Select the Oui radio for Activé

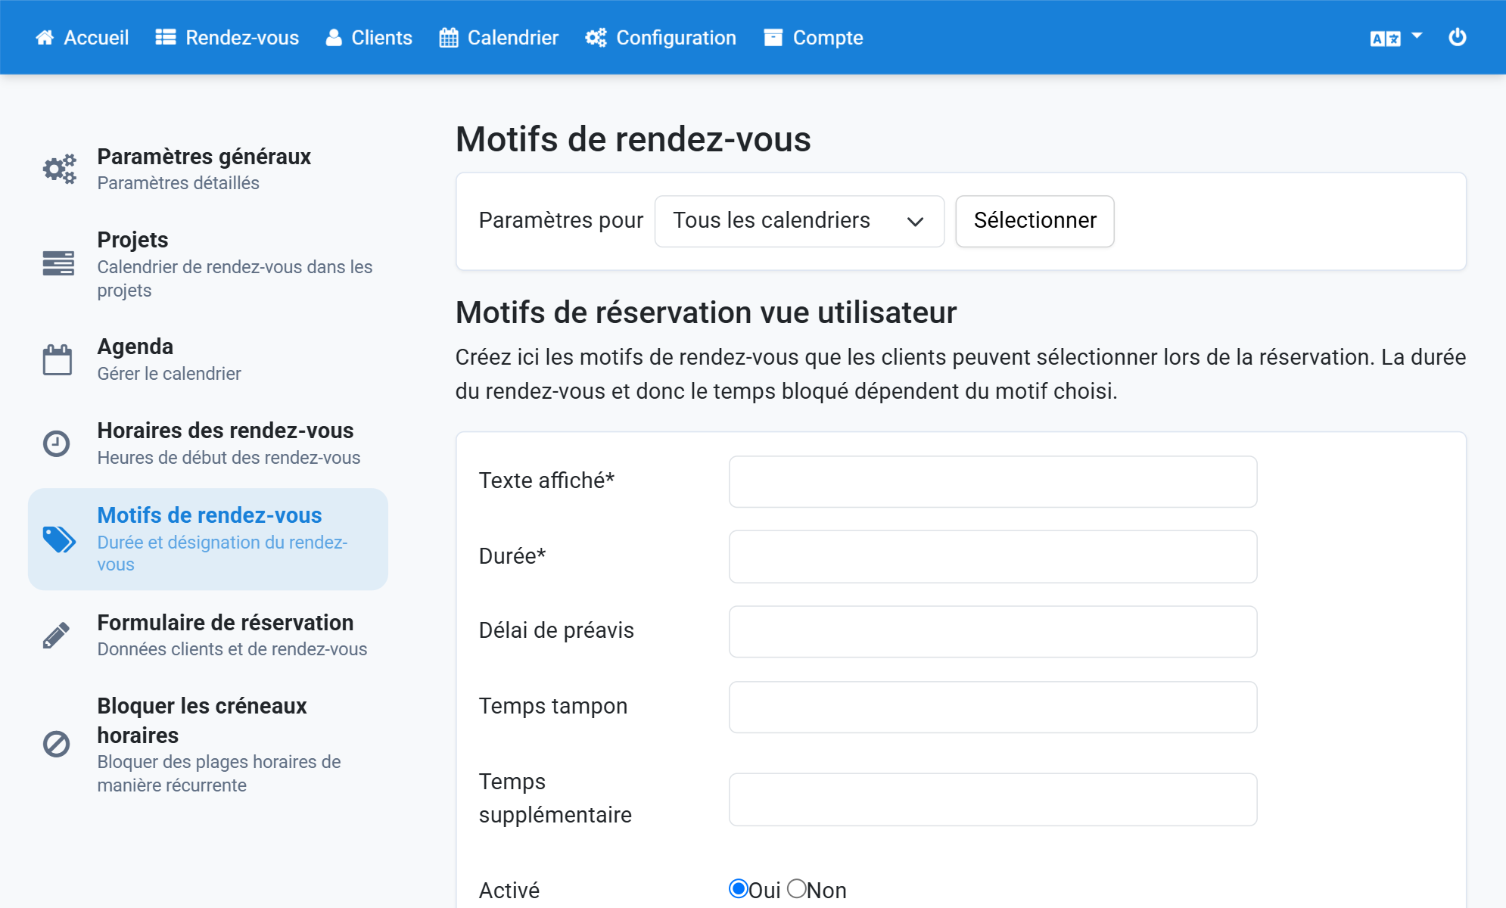(739, 888)
